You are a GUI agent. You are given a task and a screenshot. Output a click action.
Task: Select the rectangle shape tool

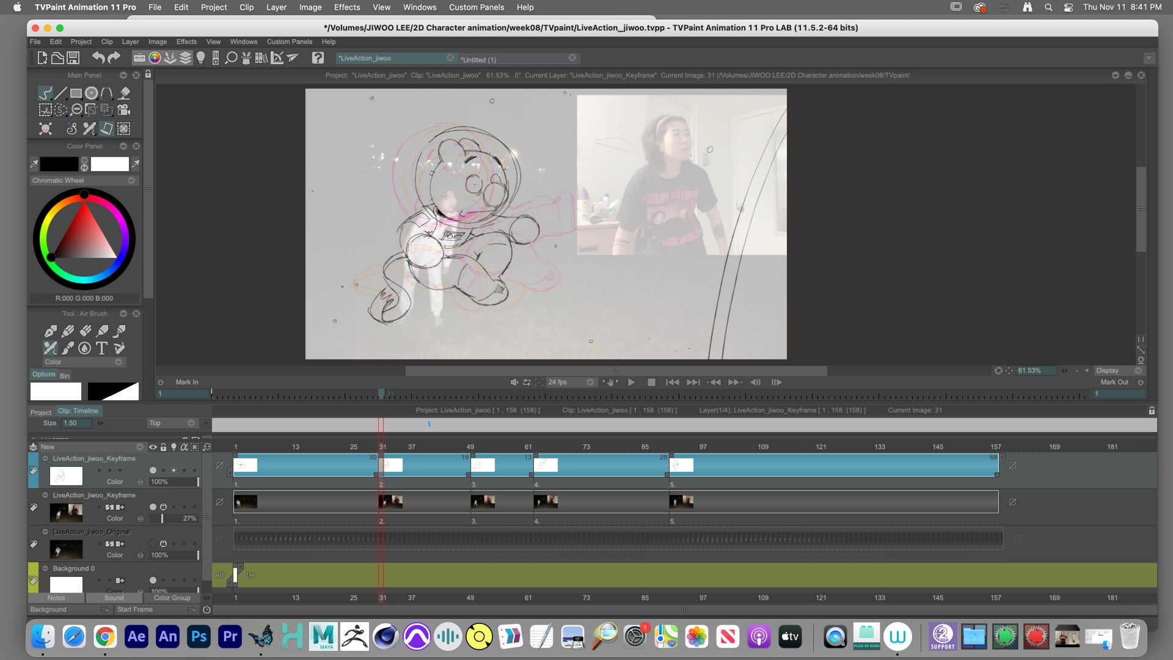[76, 94]
